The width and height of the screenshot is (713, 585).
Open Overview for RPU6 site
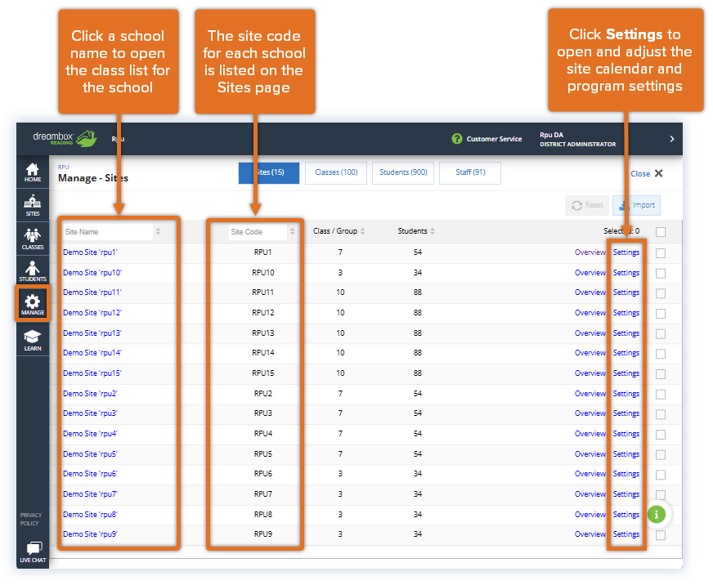[x=590, y=474]
